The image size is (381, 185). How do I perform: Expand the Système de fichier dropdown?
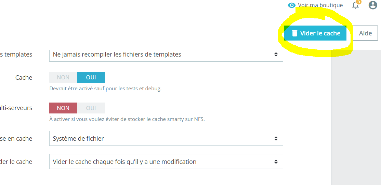(166, 138)
